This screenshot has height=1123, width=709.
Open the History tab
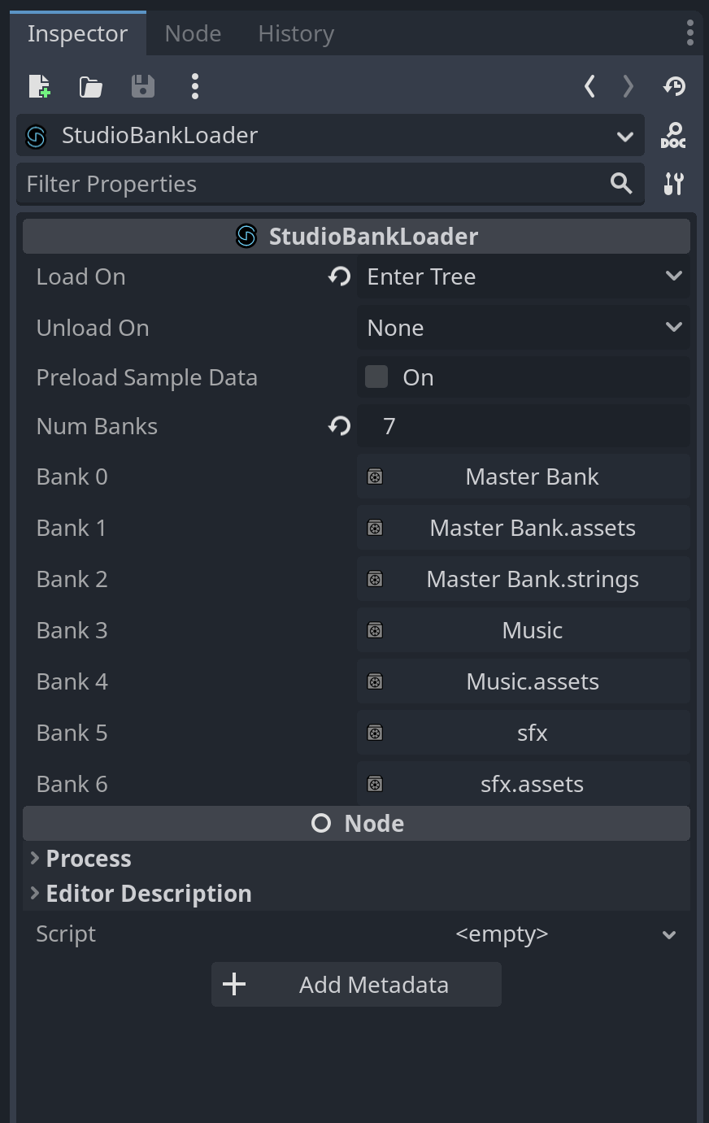(x=295, y=33)
